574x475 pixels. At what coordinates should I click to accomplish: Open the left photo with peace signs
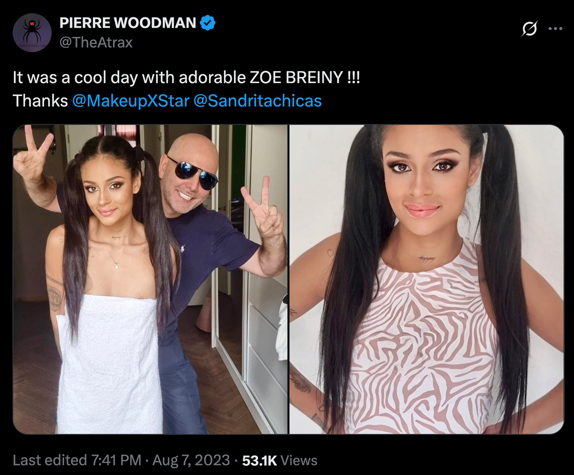tap(150, 279)
